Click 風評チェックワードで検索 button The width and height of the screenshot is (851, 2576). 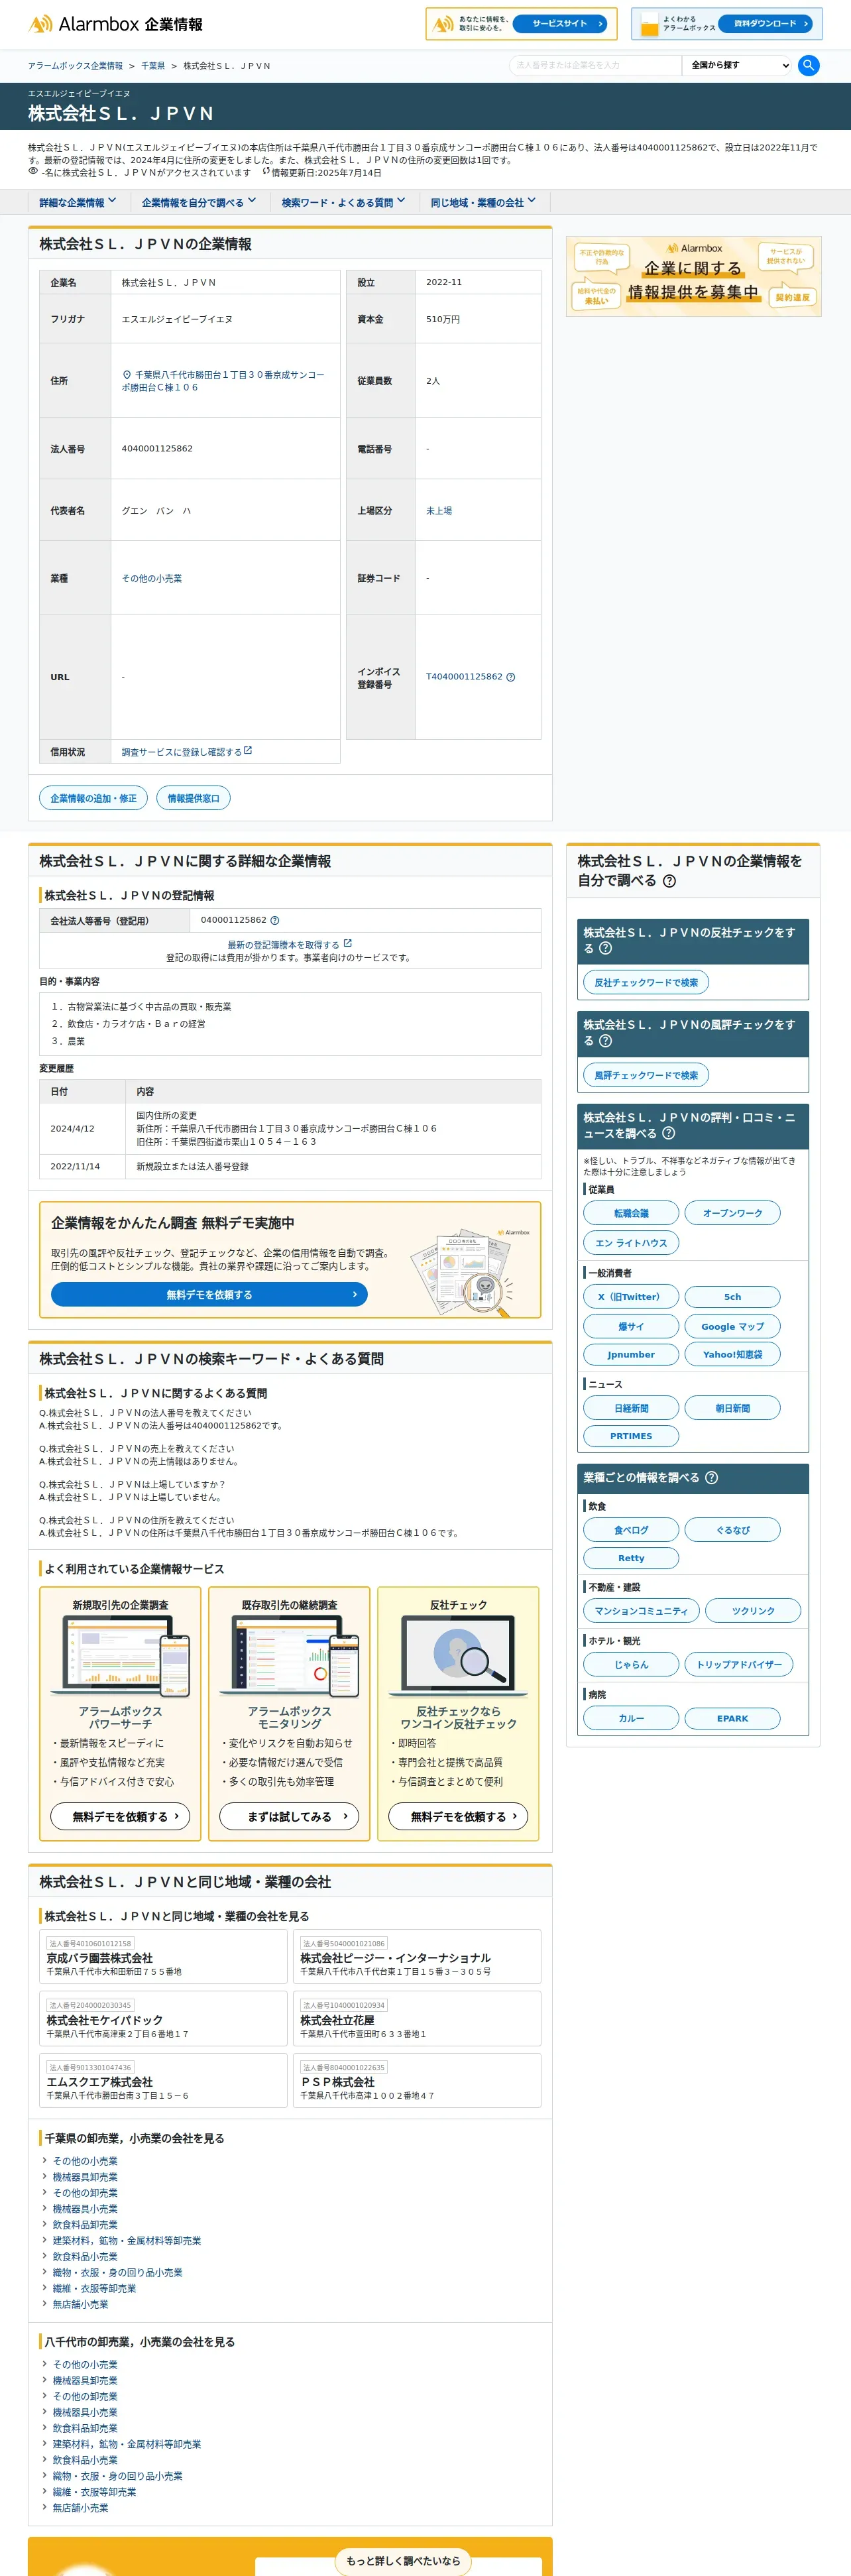click(x=646, y=1075)
